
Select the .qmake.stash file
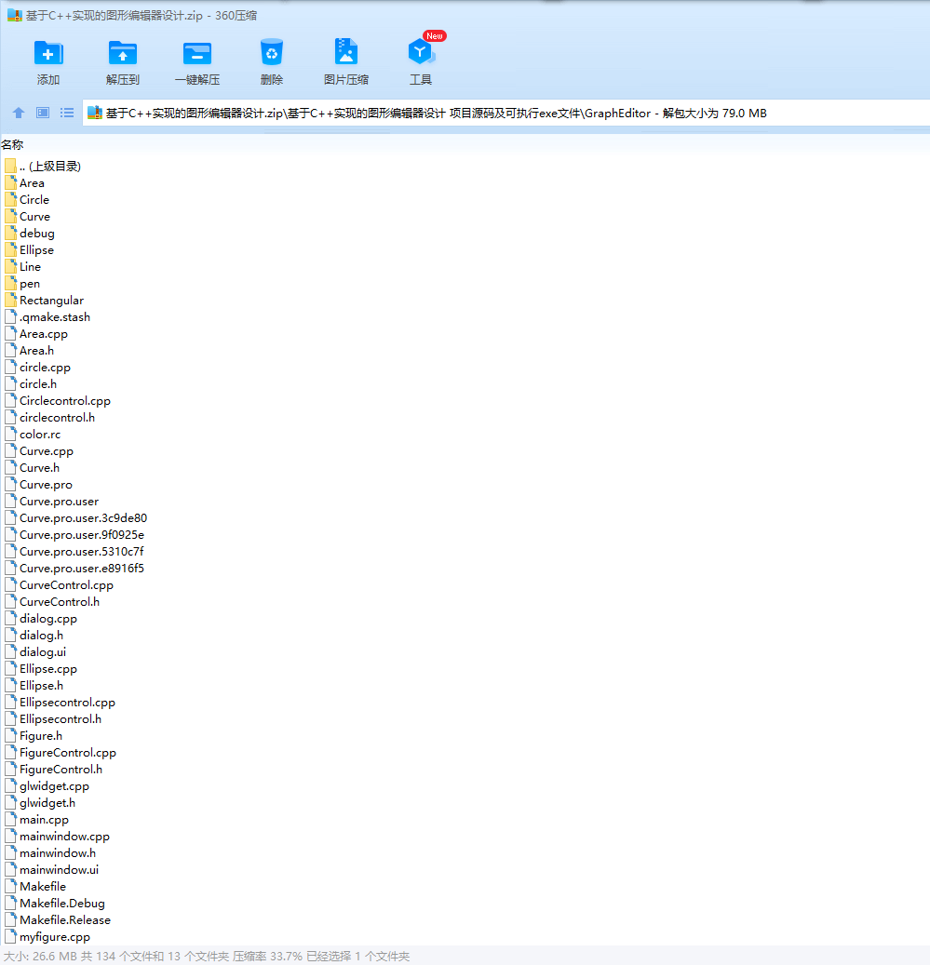47,317
